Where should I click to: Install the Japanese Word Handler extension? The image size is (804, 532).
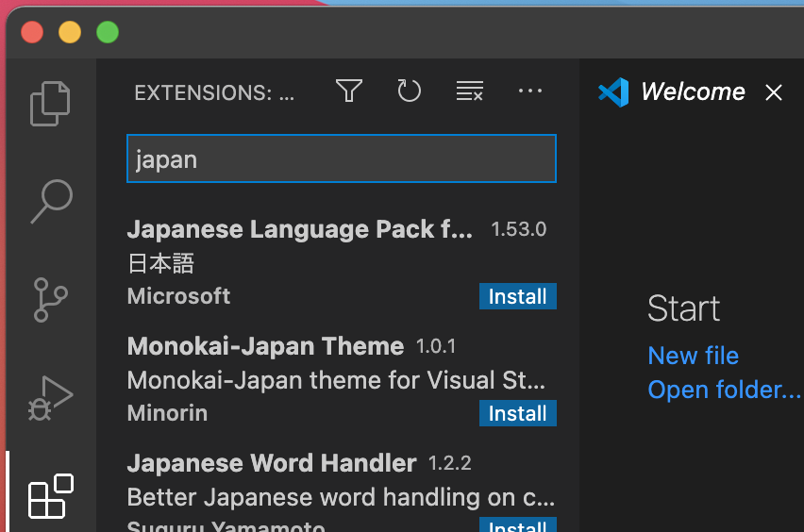(518, 524)
